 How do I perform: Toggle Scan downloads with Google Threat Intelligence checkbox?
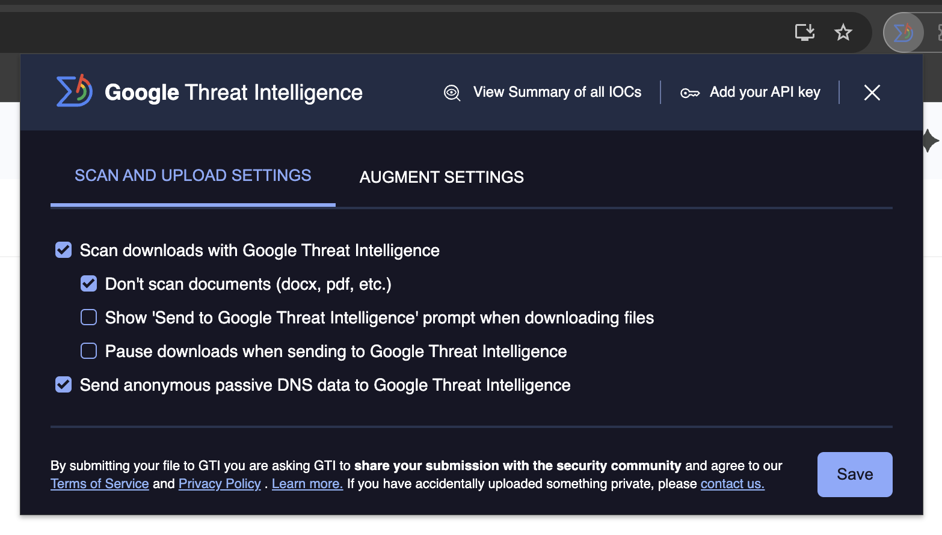[x=63, y=250]
